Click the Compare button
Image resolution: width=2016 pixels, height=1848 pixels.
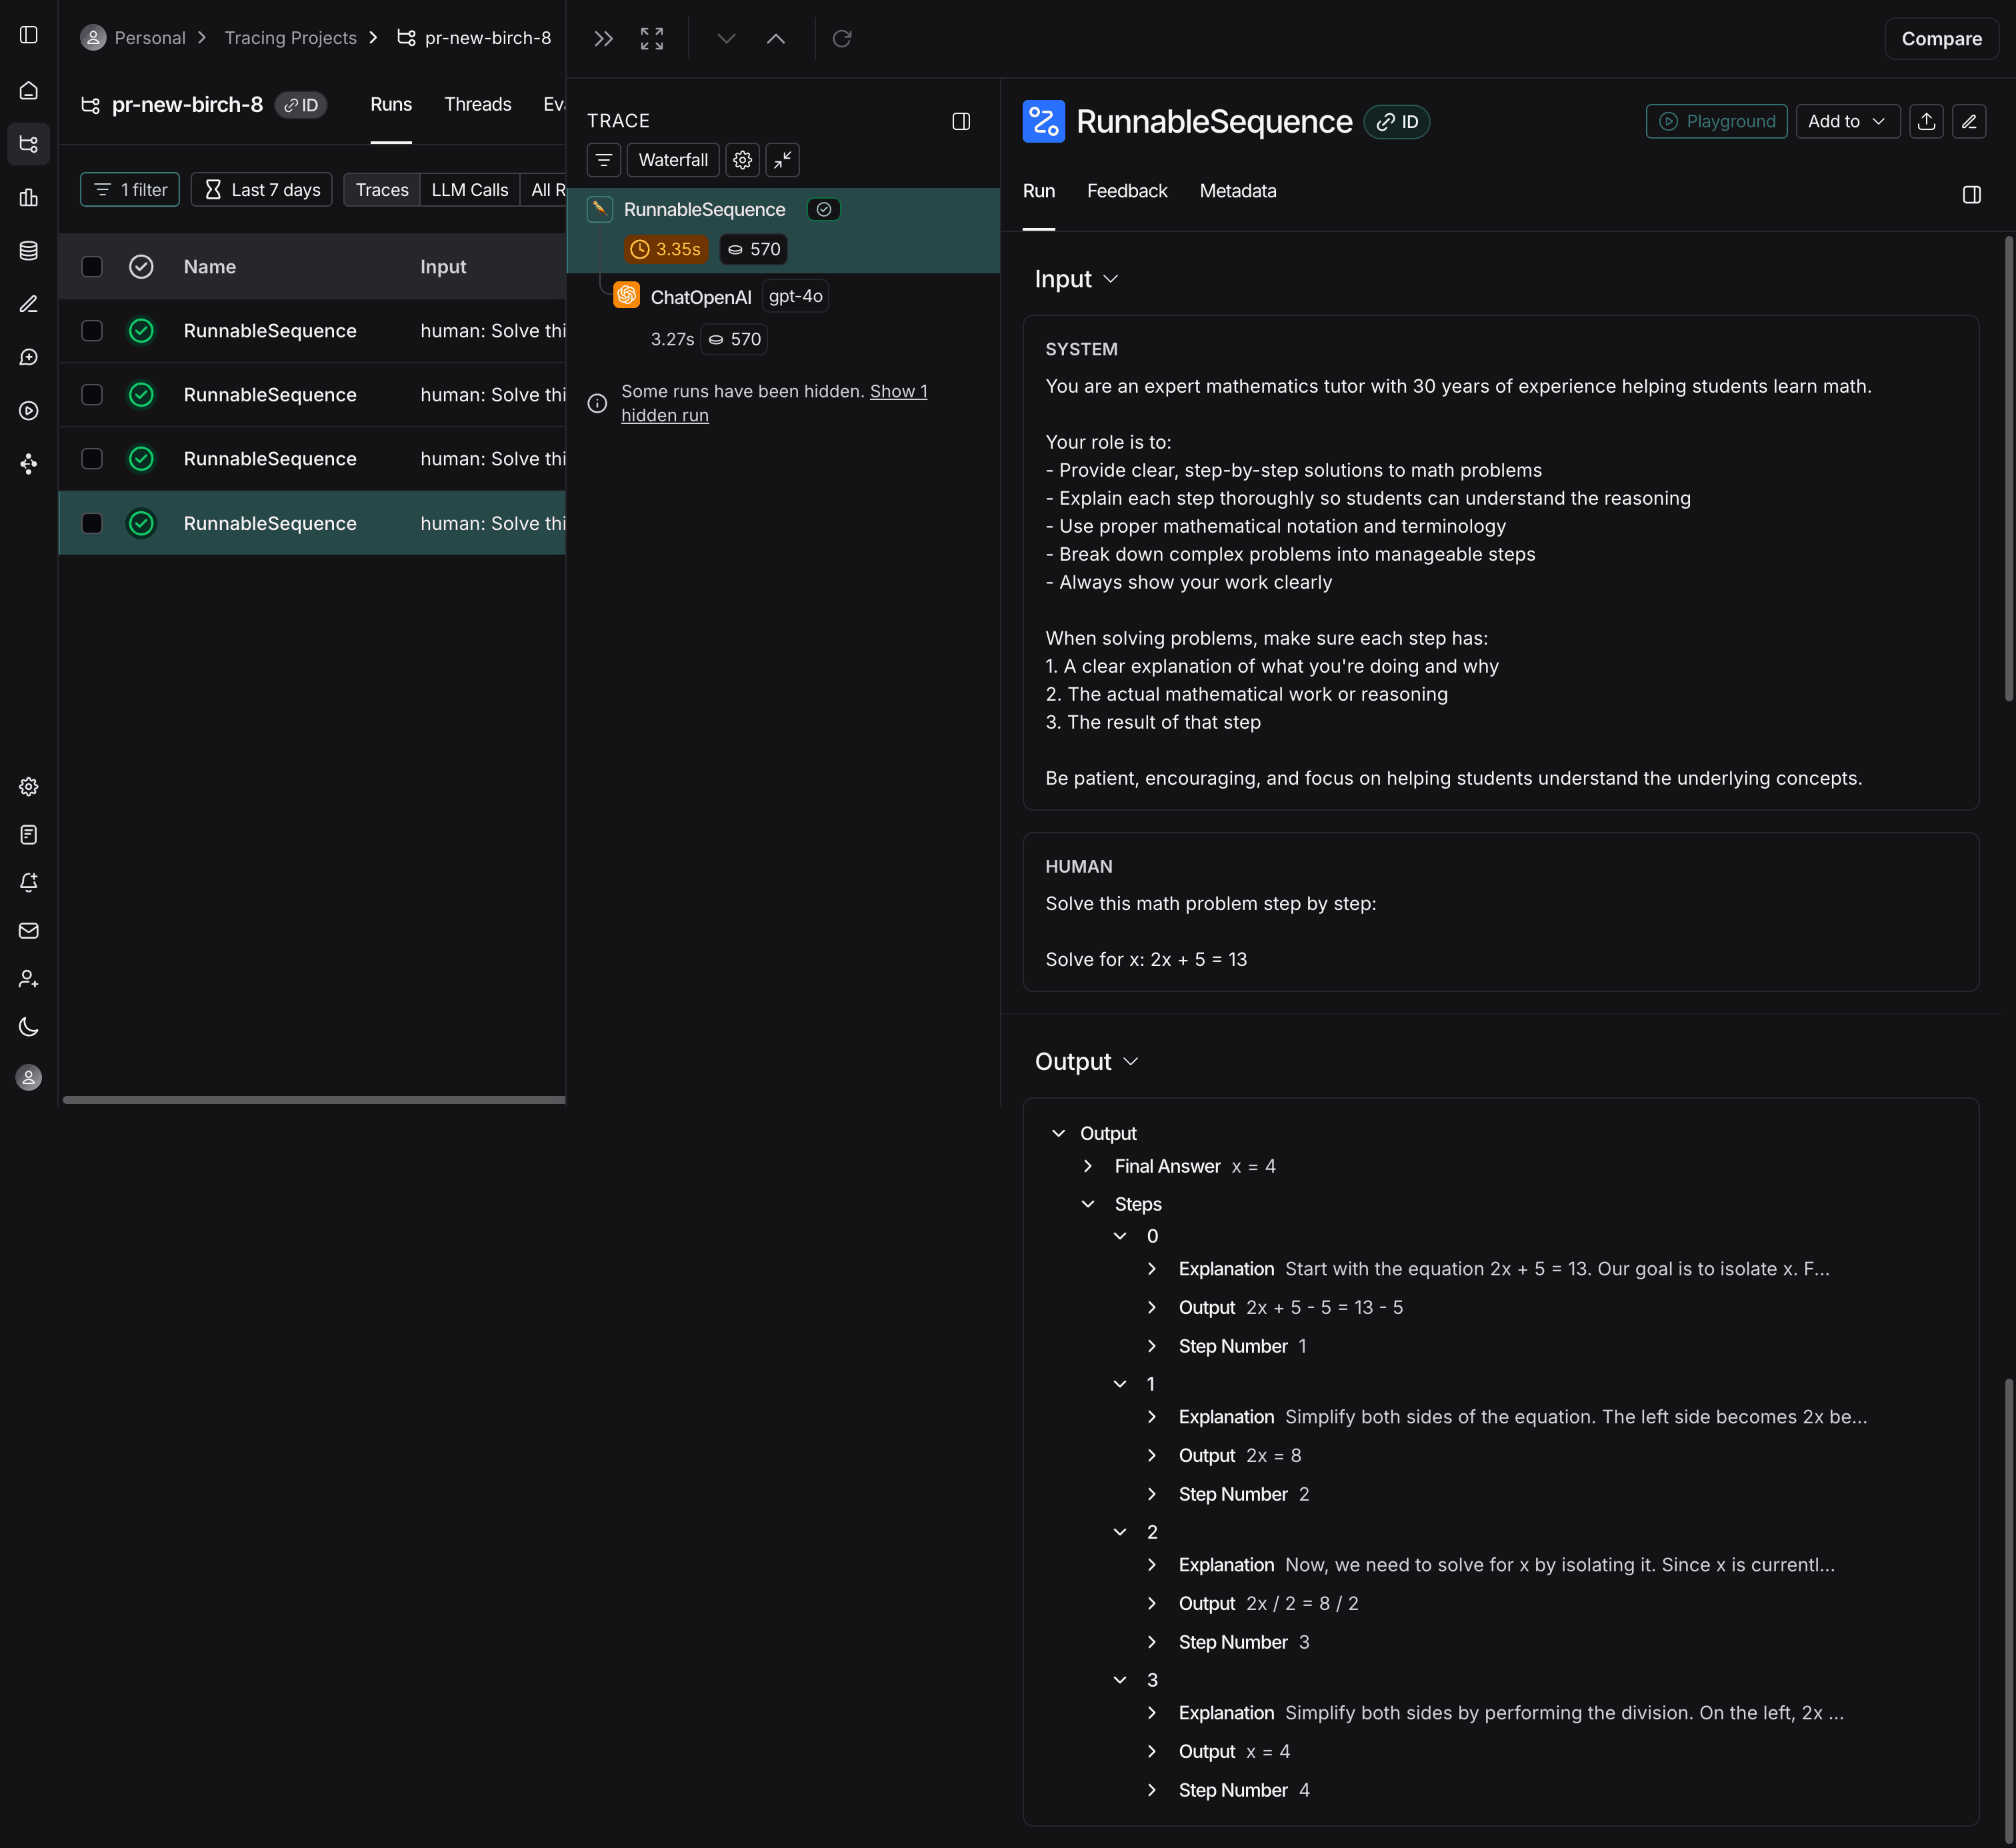click(1941, 39)
